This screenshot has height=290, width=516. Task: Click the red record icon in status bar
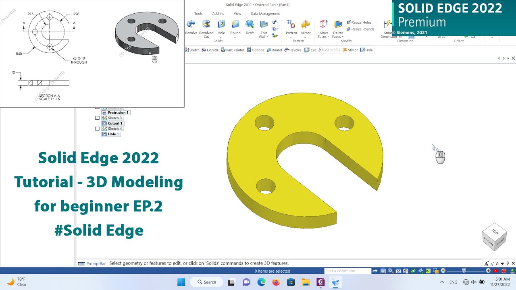point(504,271)
